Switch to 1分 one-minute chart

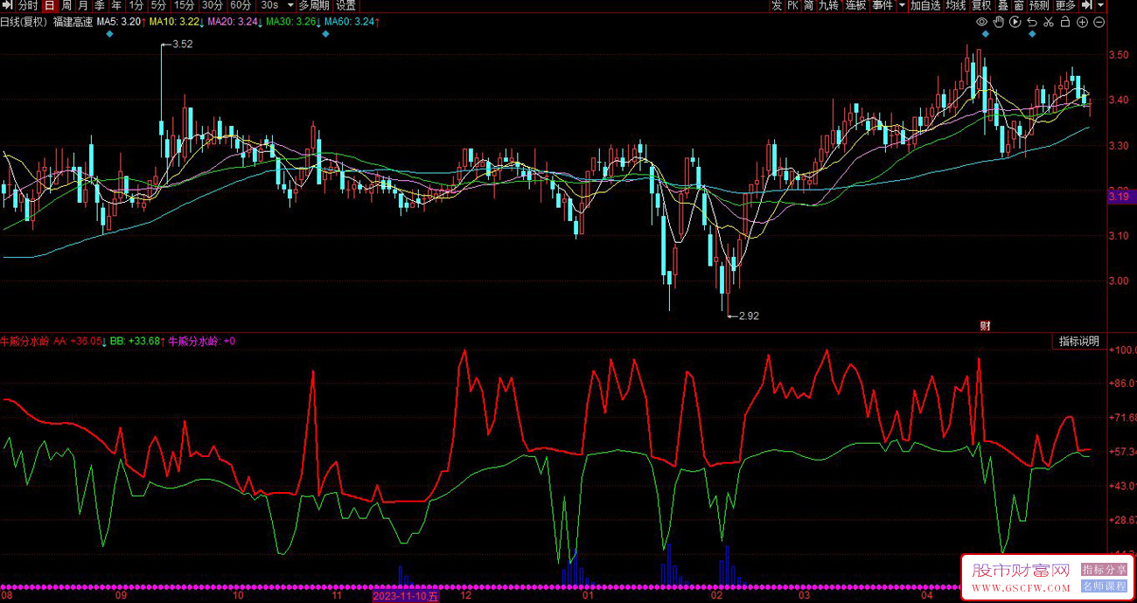[136, 5]
